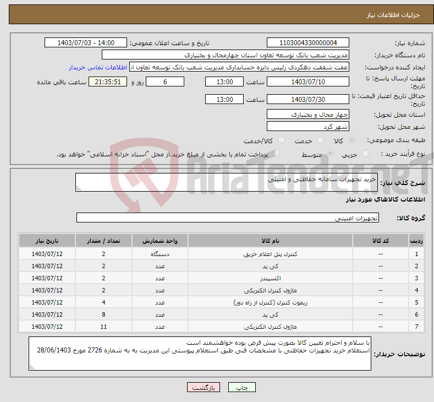The width and height of the screenshot is (434, 402).
Task: Click ماژول کنترل الکتریکی in row 4
Action: [270, 290]
